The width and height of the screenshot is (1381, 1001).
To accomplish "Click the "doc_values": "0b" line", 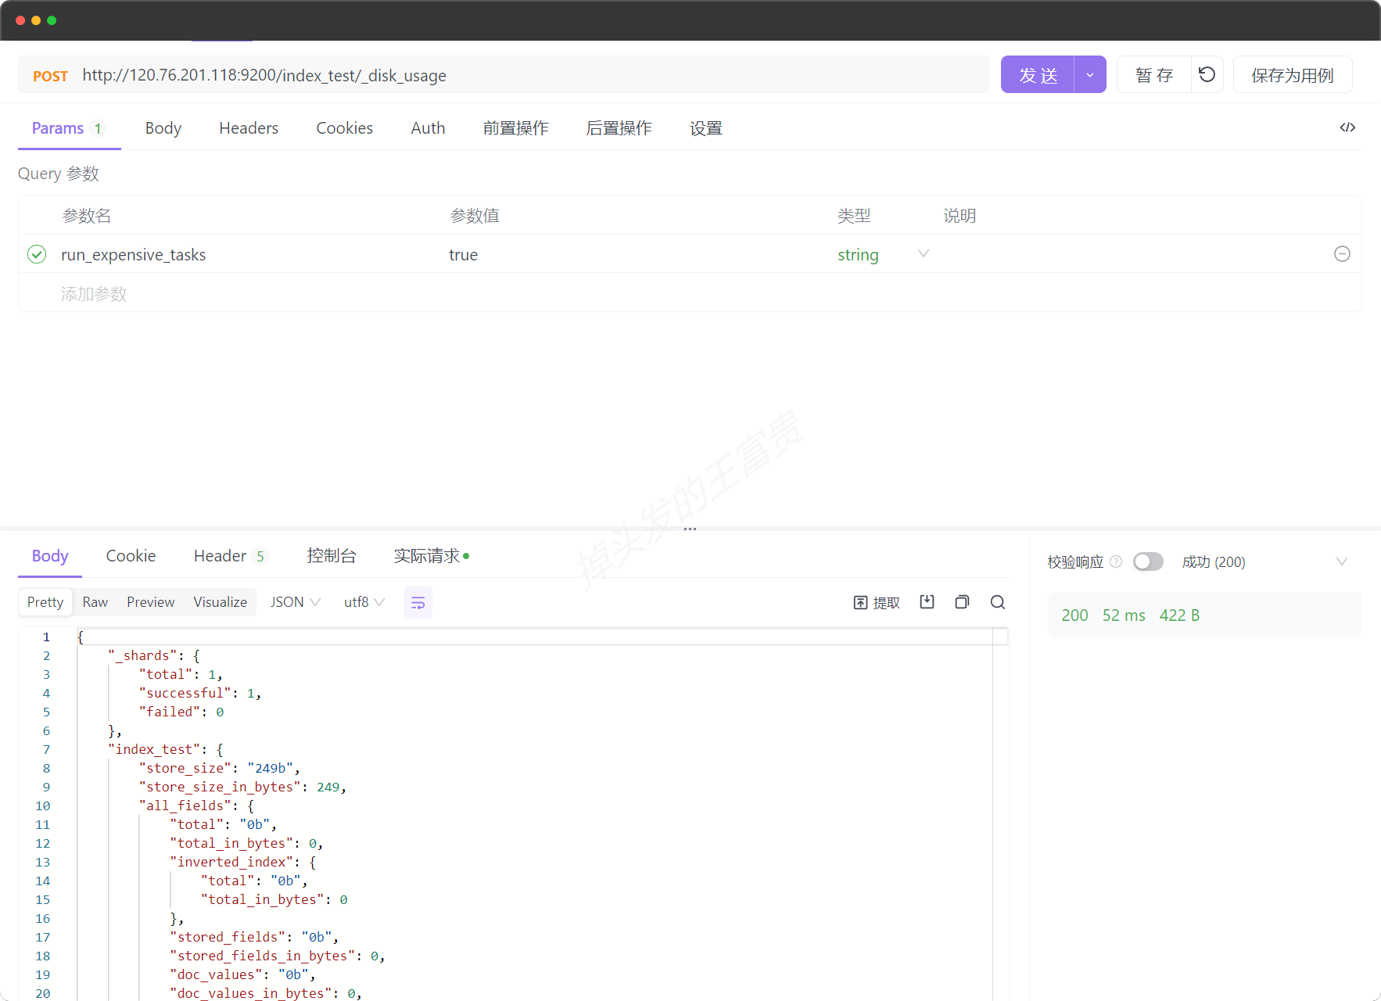I will click(x=242, y=974).
